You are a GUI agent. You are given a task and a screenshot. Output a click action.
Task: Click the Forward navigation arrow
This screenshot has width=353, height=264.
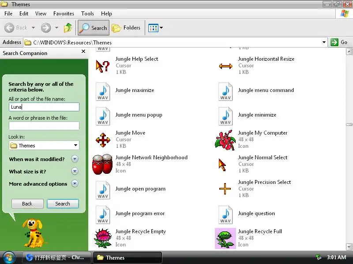[x=46, y=28]
